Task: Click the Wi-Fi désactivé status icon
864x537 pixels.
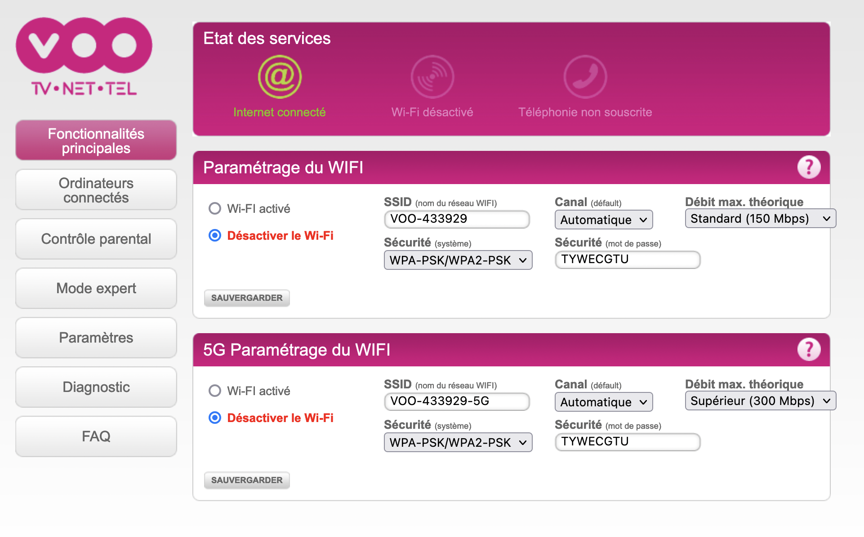Action: point(432,77)
